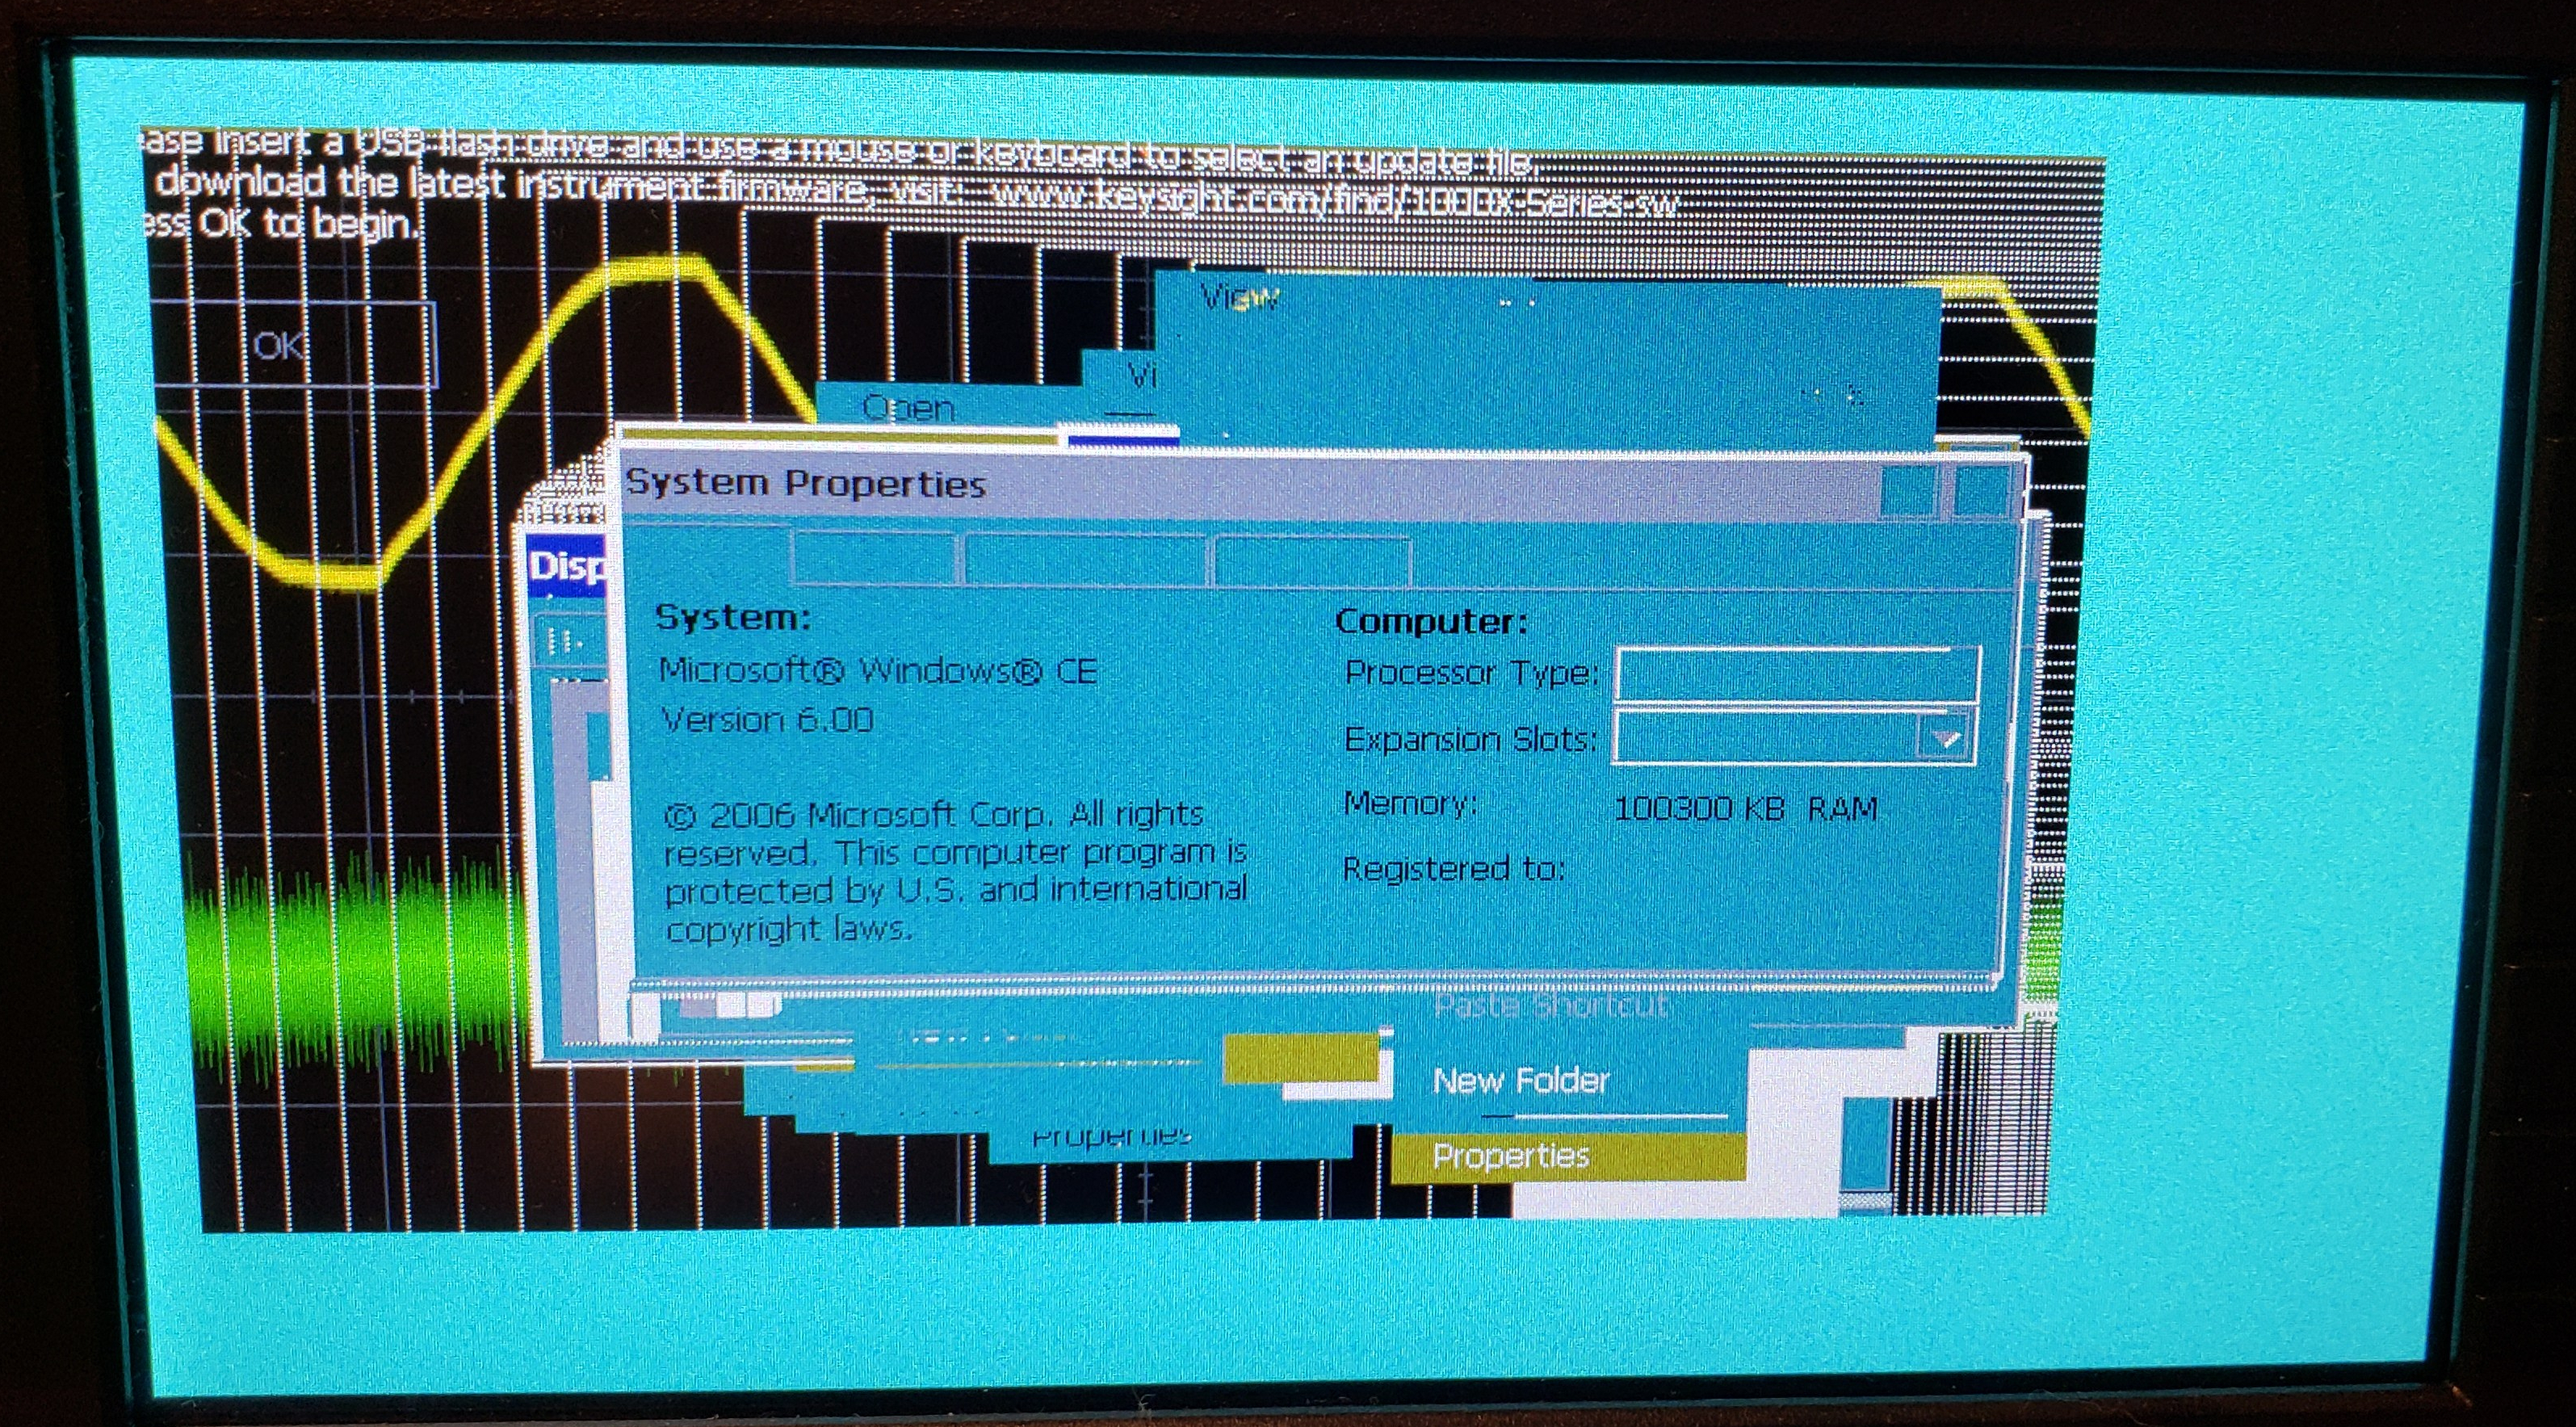Focus the background Disp window title bar
The width and height of the screenshot is (2576, 1427).
pos(566,567)
